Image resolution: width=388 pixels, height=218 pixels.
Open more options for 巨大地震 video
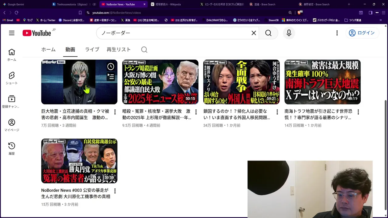[115, 112]
